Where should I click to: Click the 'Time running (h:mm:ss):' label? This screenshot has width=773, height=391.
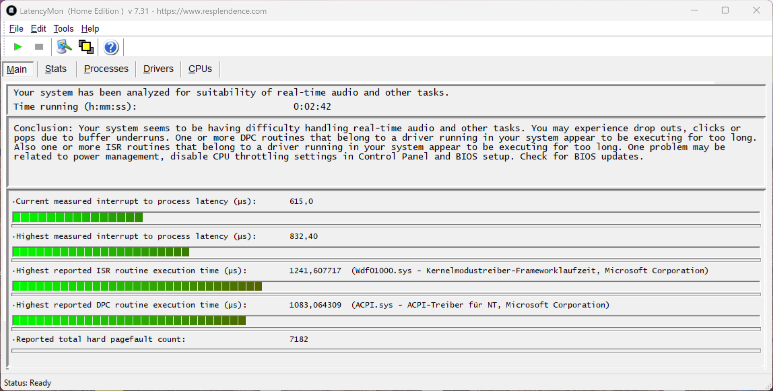(75, 107)
